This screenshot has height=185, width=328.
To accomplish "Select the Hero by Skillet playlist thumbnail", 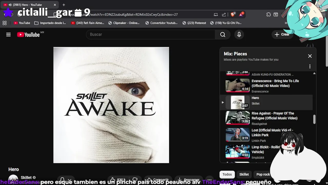I will [x=238, y=102].
